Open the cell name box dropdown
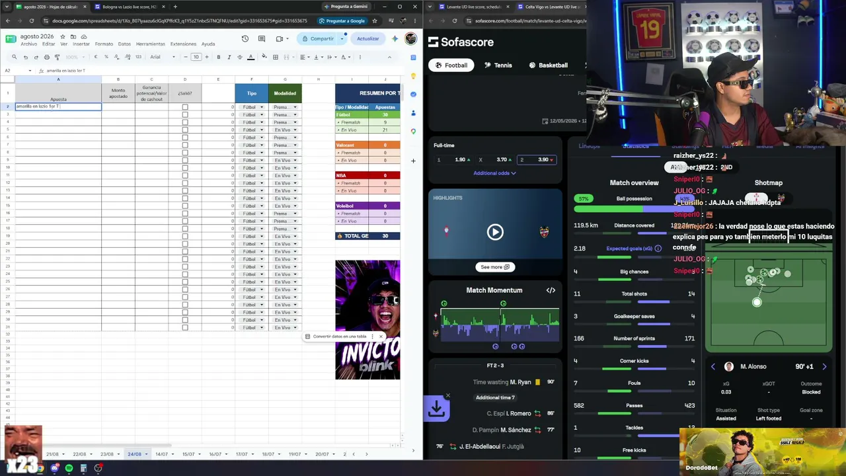The height and width of the screenshot is (476, 846). 30,71
